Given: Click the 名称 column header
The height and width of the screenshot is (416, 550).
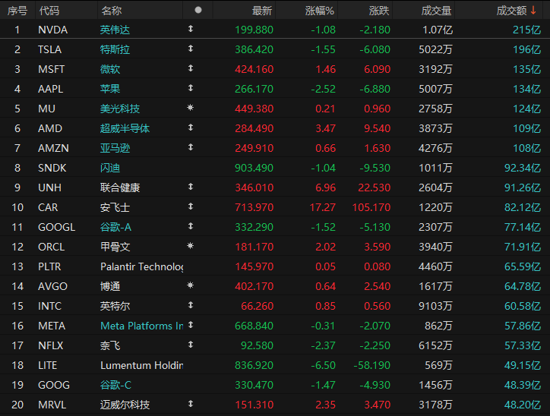Looking at the screenshot, I should [x=111, y=11].
